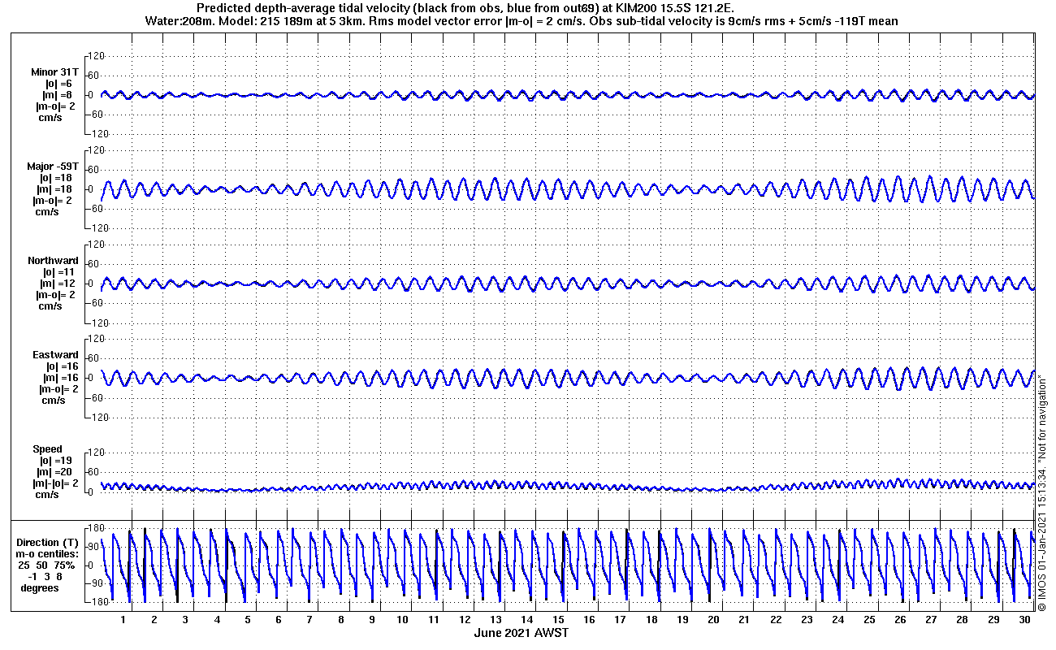Click day '28' on the date axis
1056x650 pixels.
[x=963, y=620]
